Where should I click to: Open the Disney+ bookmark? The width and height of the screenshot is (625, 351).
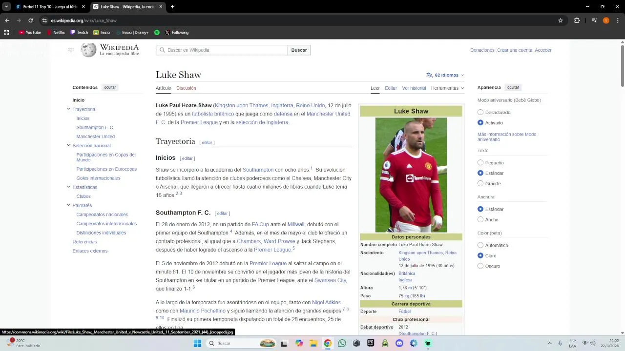click(132, 33)
